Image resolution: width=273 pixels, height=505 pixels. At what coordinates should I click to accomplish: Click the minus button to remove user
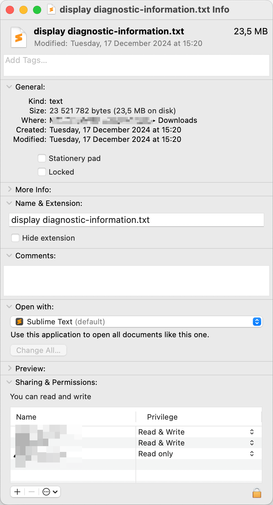coord(32,492)
